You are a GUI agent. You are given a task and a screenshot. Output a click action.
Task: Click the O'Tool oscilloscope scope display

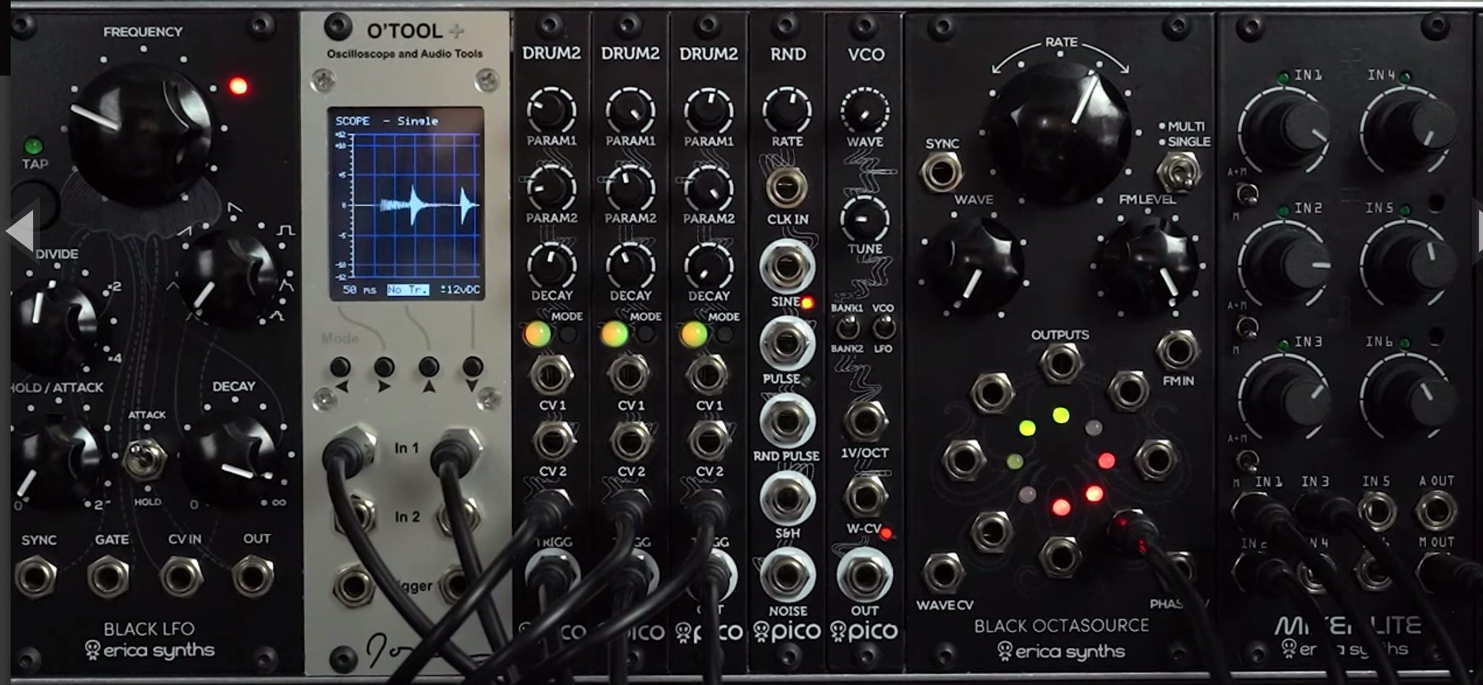(406, 203)
